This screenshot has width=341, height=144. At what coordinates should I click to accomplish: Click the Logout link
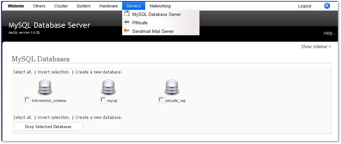pyautogui.click(x=305, y=6)
